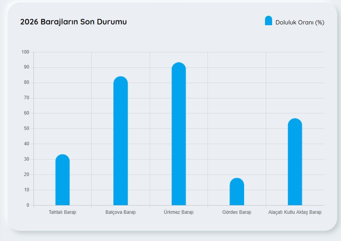Click the 20 value on the y-axis
Viewport: 341px width, 241px height.
(26, 174)
